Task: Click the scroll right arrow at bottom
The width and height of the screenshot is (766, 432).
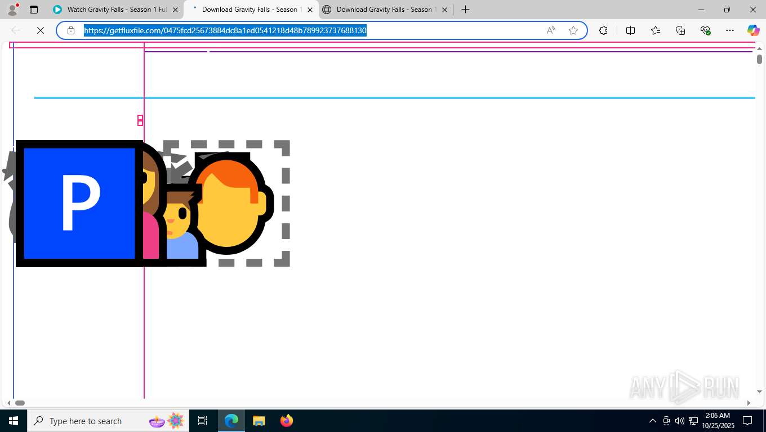Action: (749, 403)
